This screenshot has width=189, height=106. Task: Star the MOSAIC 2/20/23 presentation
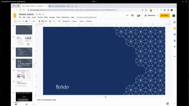37,14
